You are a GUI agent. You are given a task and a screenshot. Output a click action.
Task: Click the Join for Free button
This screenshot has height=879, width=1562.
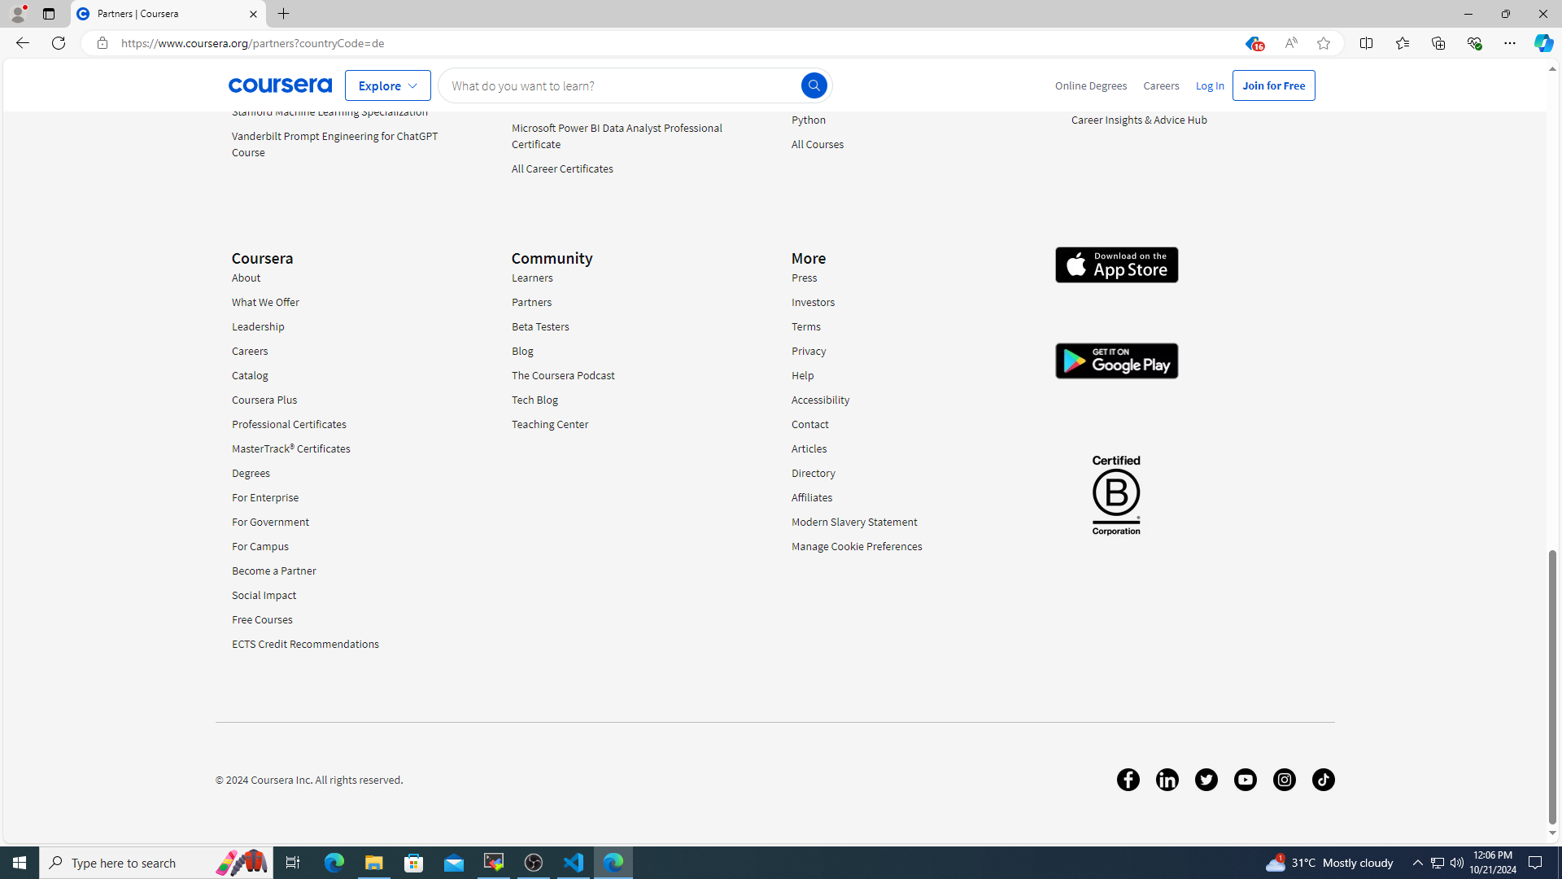tap(1272, 85)
